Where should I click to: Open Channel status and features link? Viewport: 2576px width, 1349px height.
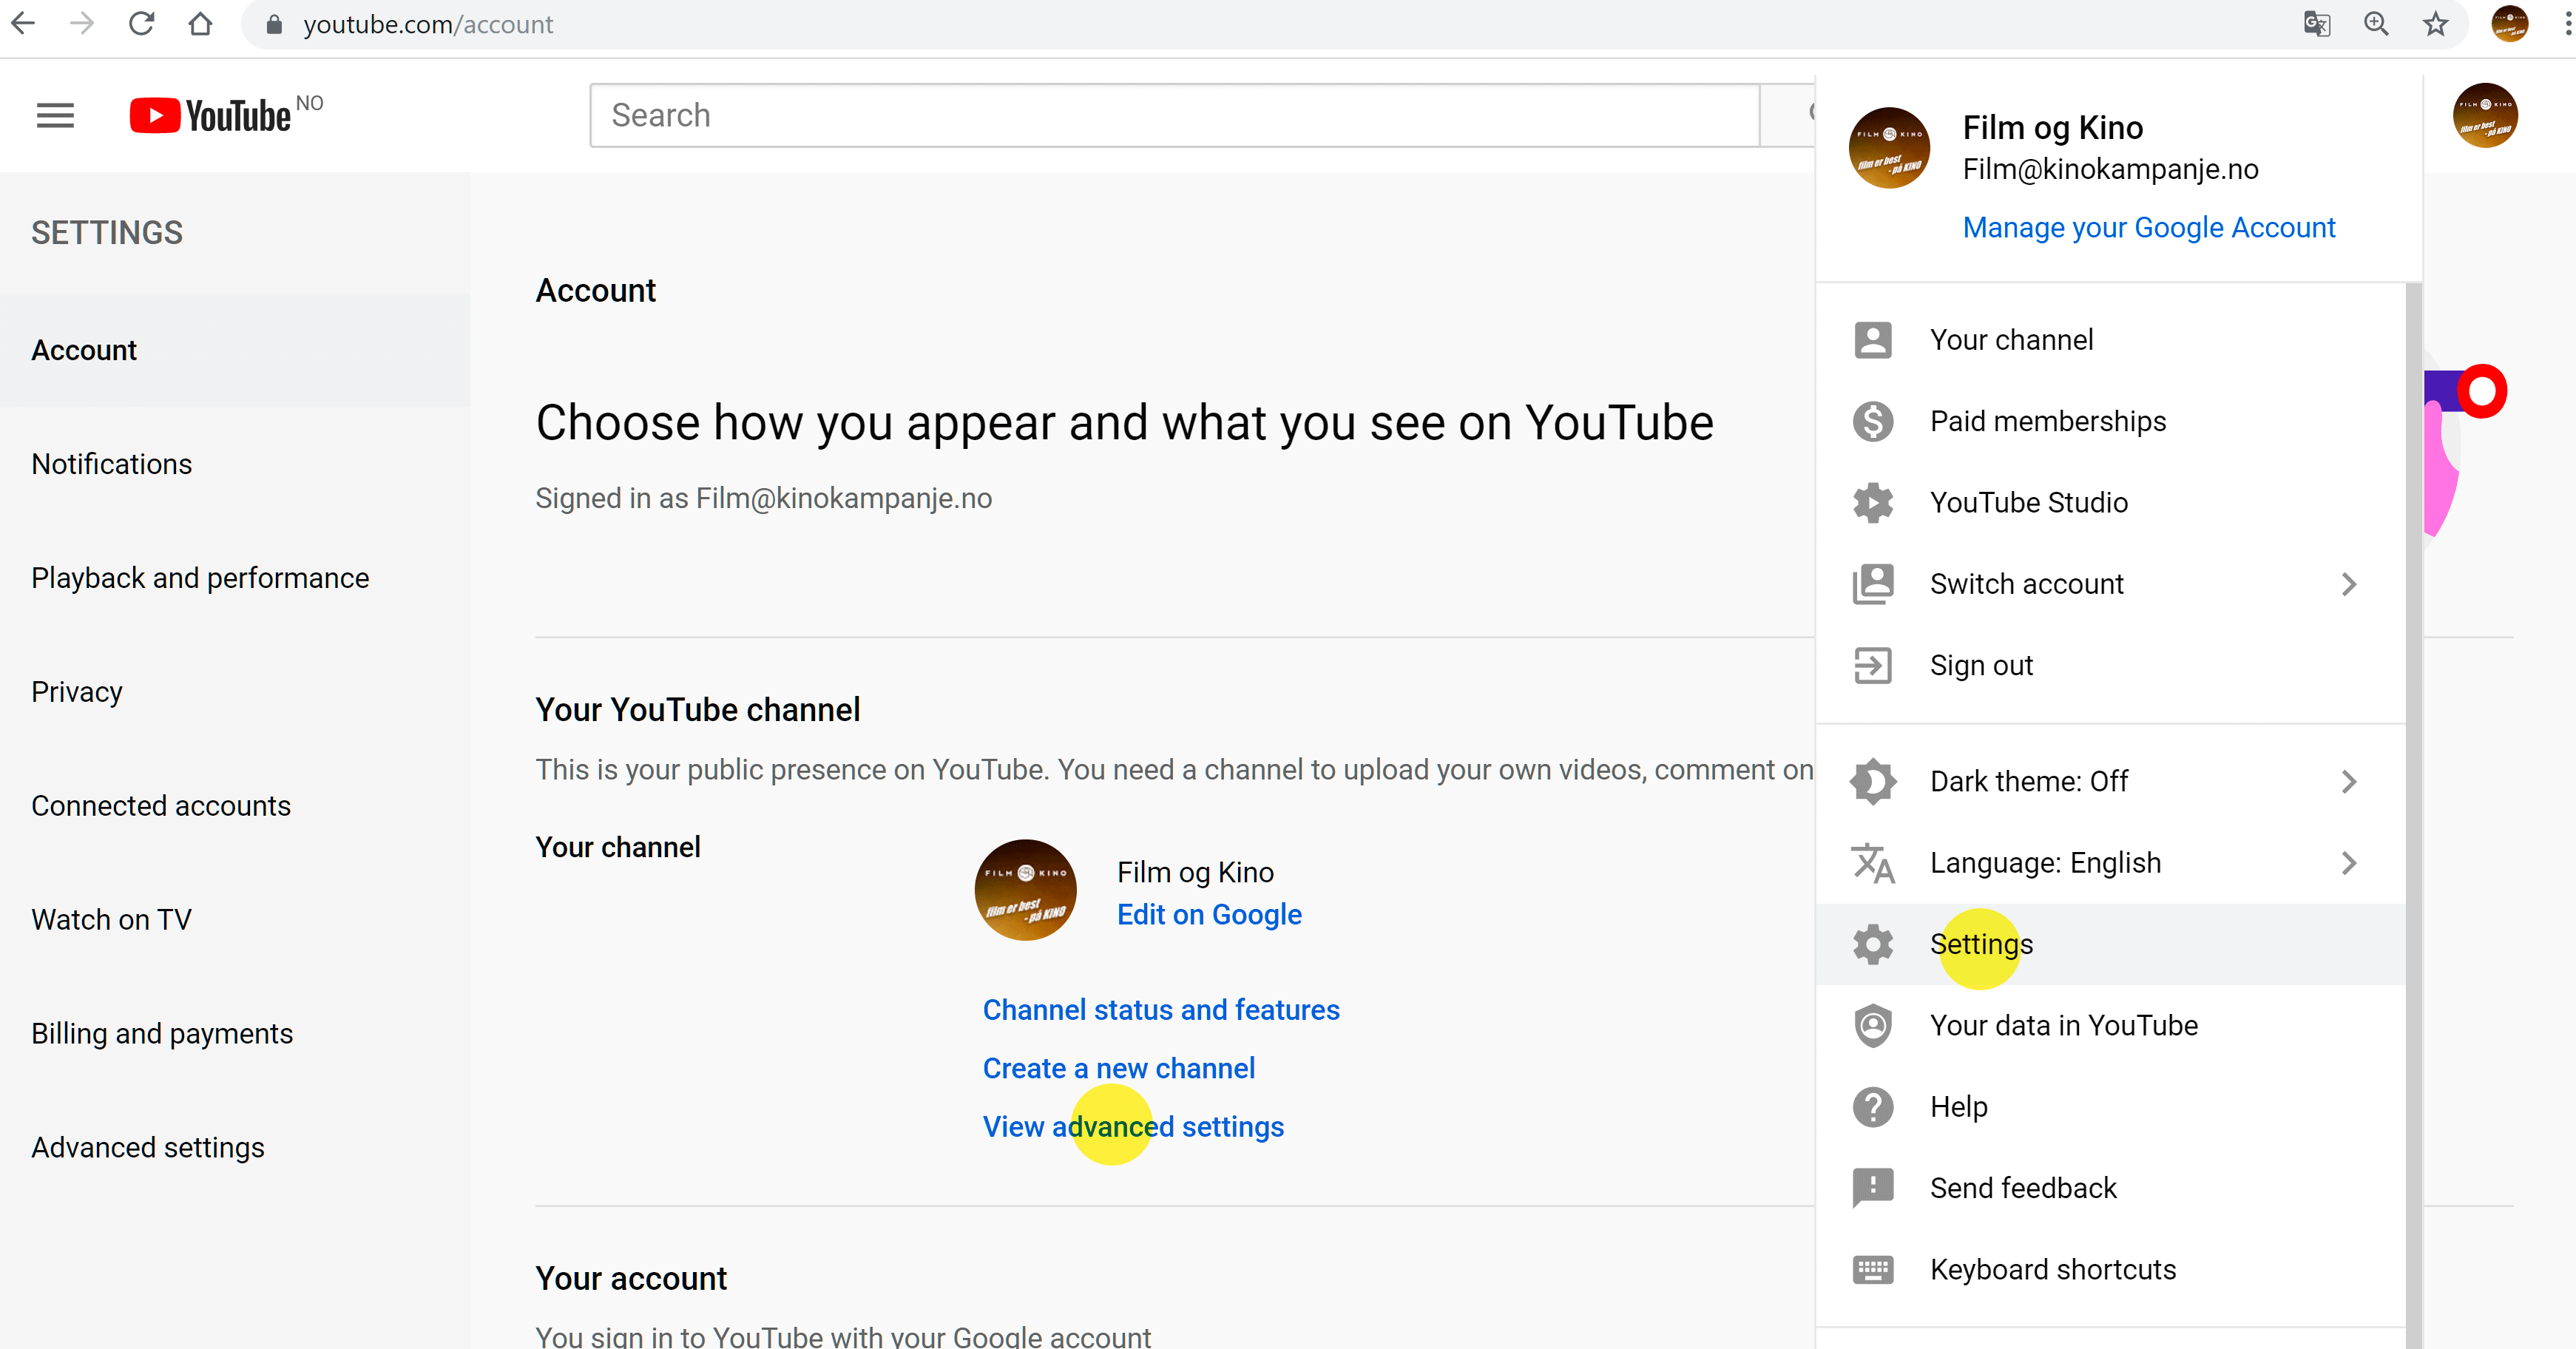click(1161, 1010)
